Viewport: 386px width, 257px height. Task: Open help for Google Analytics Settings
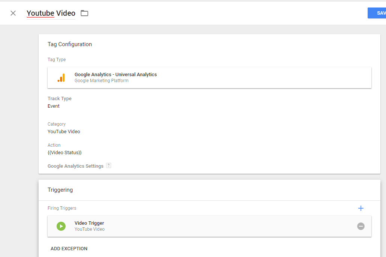coord(109,165)
